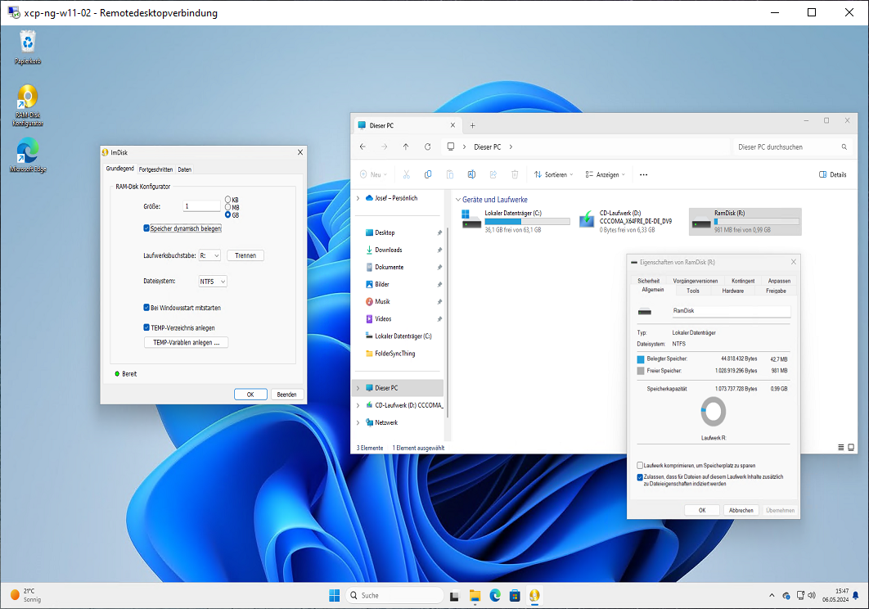Open RAM-Disk Konfigurator desktop shortcut
This screenshot has width=869, height=609.
coord(27,98)
